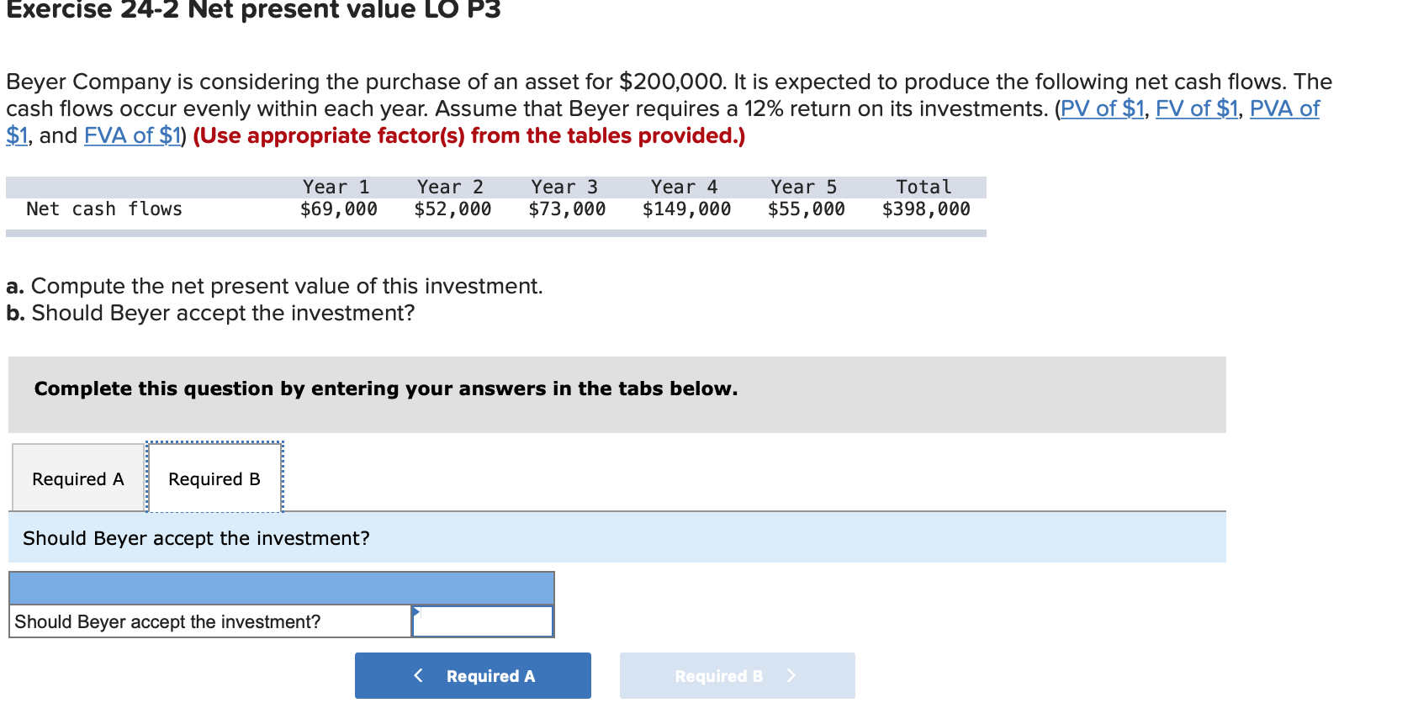The image size is (1413, 708).
Task: Click the blue header bar above the answer table
Action: tap(281, 587)
